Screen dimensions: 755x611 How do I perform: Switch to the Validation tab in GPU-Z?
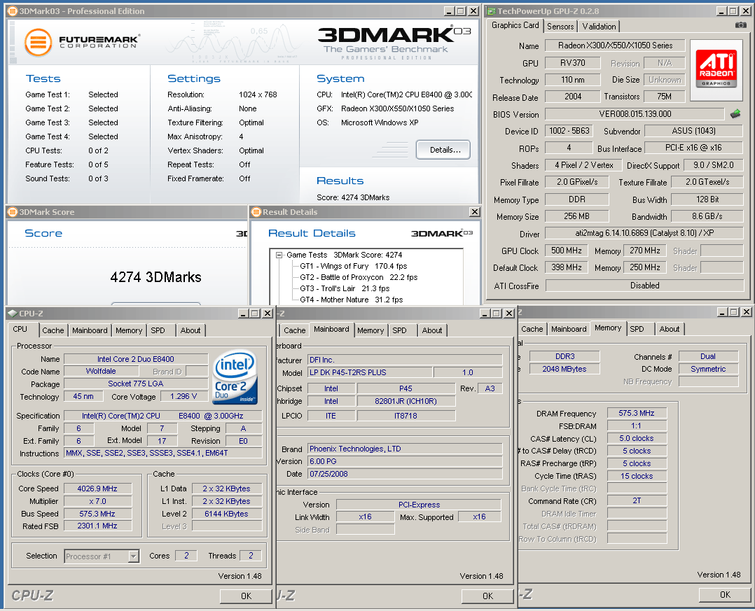tap(599, 27)
